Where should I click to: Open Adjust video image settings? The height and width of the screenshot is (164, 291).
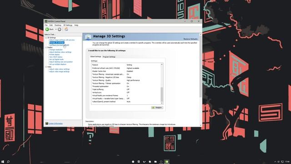pos(60,72)
